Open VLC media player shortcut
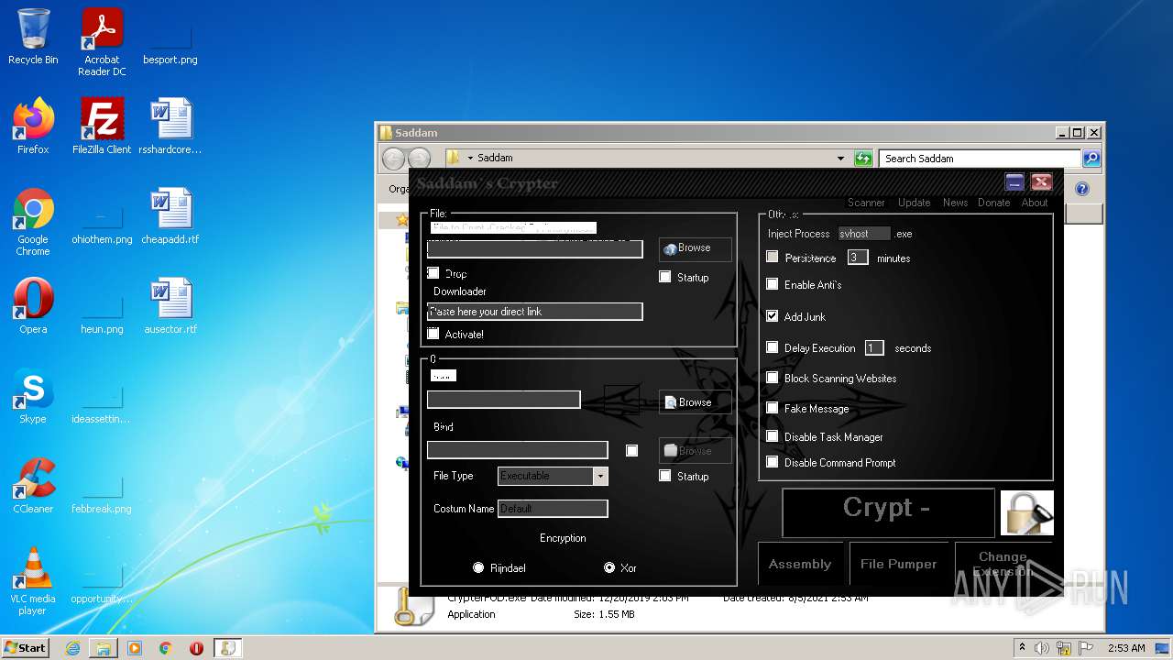 tap(33, 581)
